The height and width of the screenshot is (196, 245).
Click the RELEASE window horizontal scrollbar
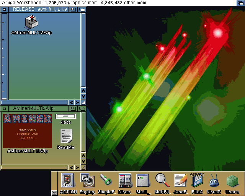[x=34, y=103]
